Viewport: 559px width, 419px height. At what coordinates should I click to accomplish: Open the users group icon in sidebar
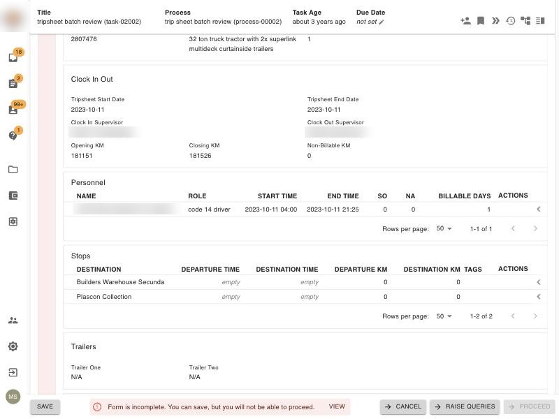[x=13, y=321]
